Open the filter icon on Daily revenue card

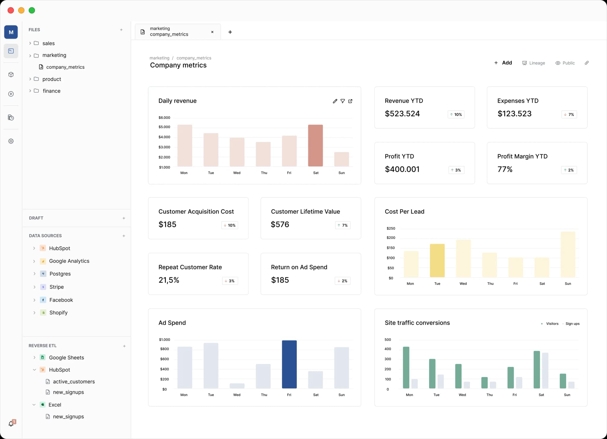343,101
